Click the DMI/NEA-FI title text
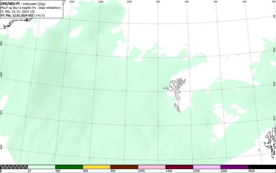Screen dimensions: 276x173 coord(10,4)
